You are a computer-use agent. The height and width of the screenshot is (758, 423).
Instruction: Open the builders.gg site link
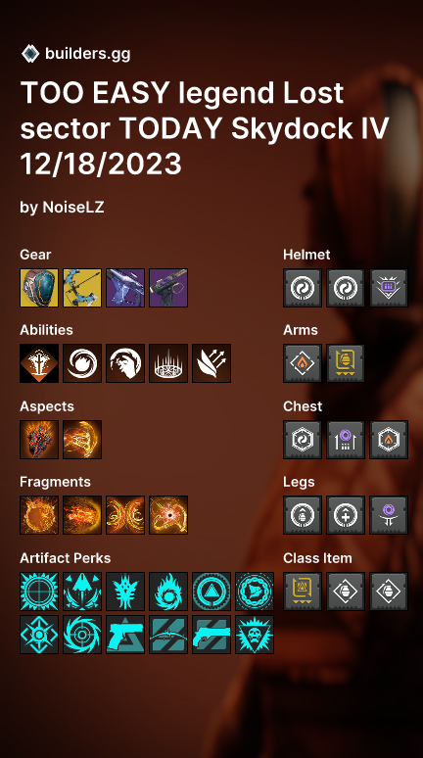click(87, 53)
